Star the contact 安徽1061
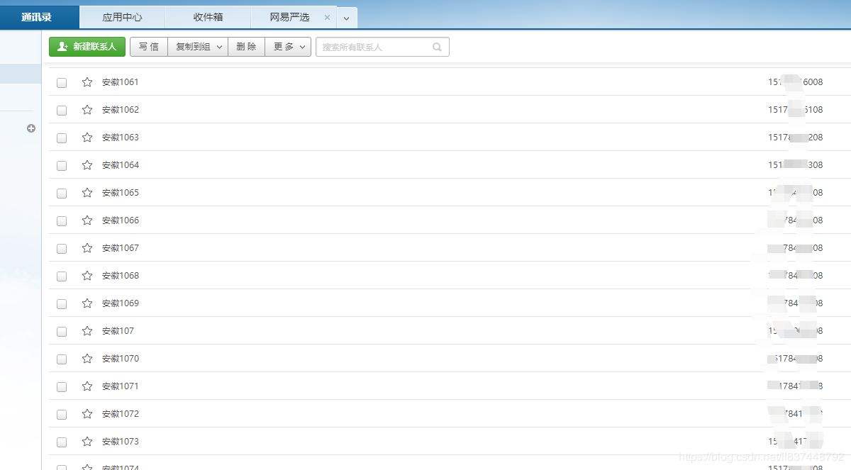This screenshot has height=470, width=851. click(x=87, y=82)
